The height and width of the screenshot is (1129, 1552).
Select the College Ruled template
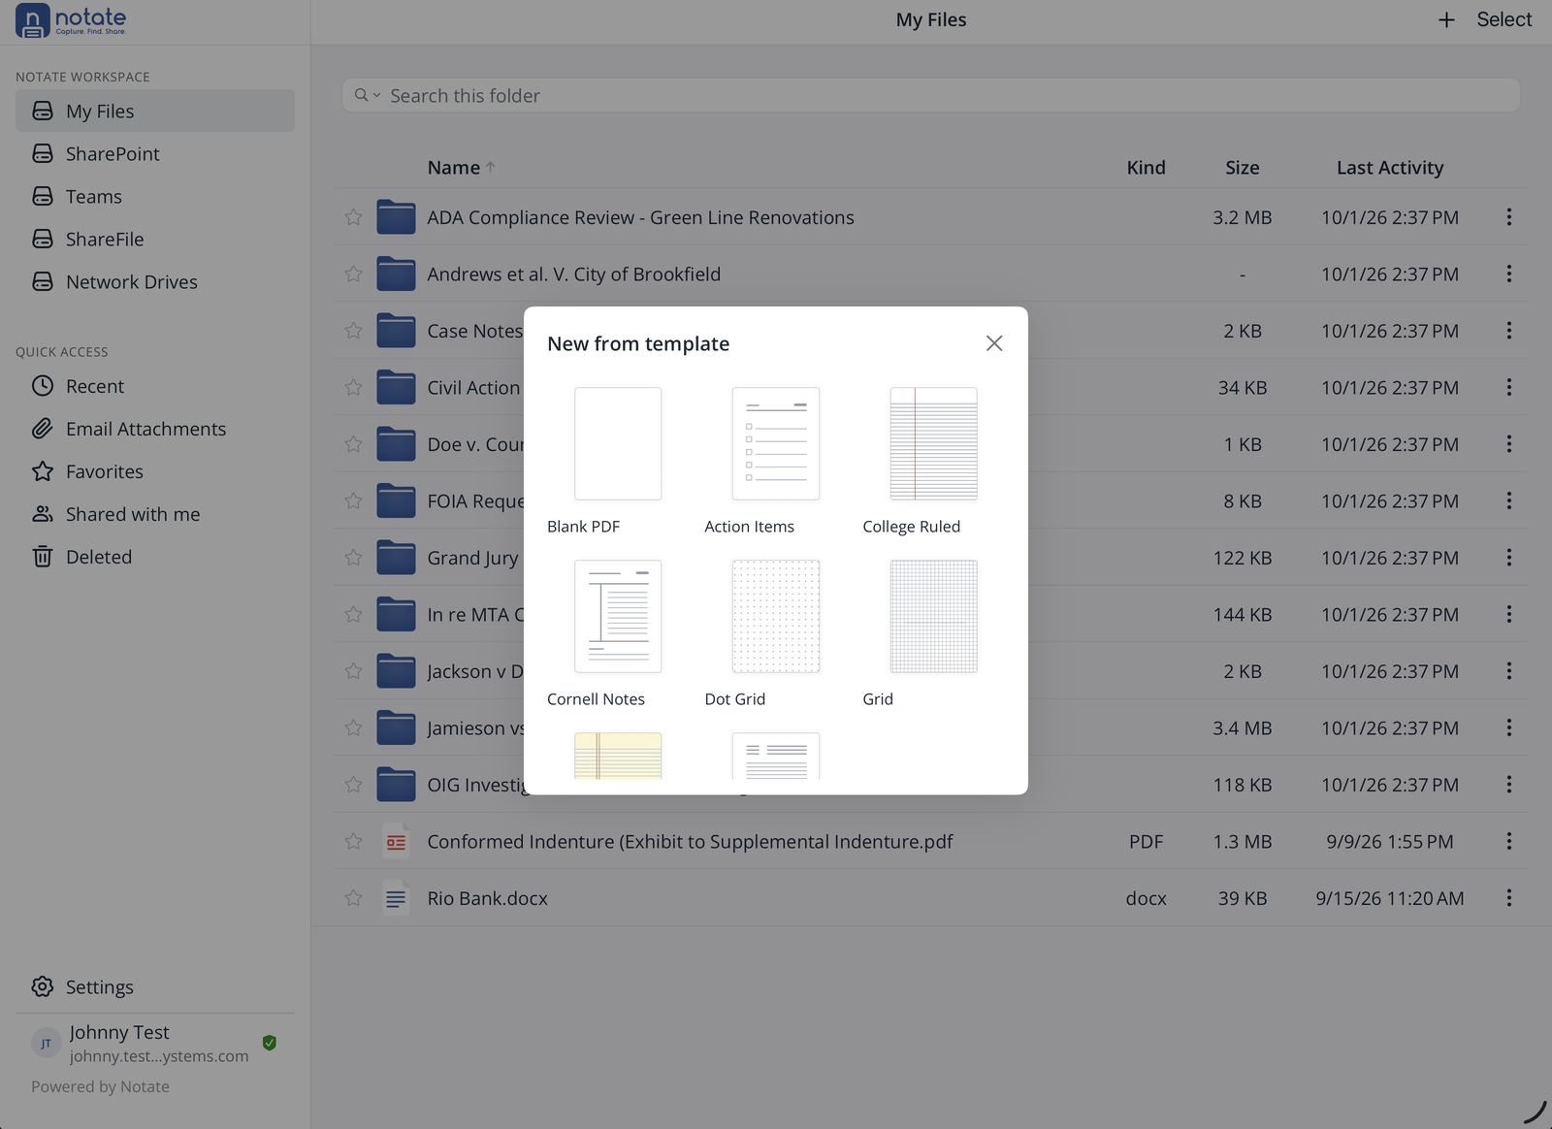click(x=933, y=443)
